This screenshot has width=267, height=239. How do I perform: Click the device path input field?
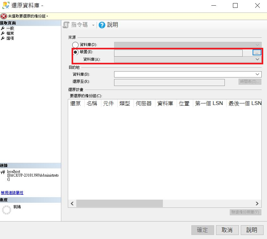click(x=178, y=53)
